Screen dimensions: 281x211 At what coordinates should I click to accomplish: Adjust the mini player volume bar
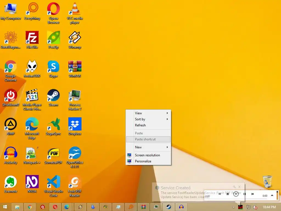pos(277,195)
